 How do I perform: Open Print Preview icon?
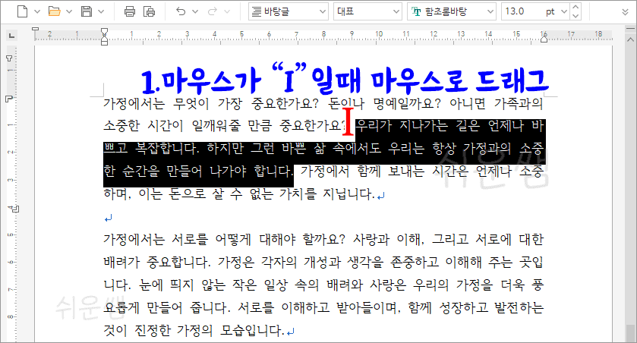149,11
